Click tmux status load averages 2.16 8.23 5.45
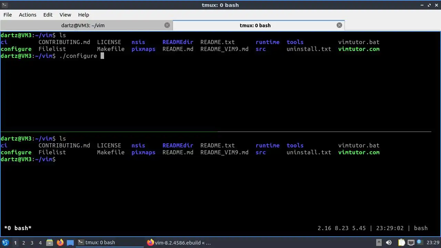The image size is (441, 248). pyautogui.click(x=341, y=228)
